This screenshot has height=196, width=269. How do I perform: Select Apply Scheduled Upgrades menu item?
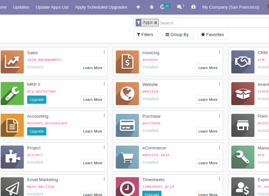pos(101,7)
